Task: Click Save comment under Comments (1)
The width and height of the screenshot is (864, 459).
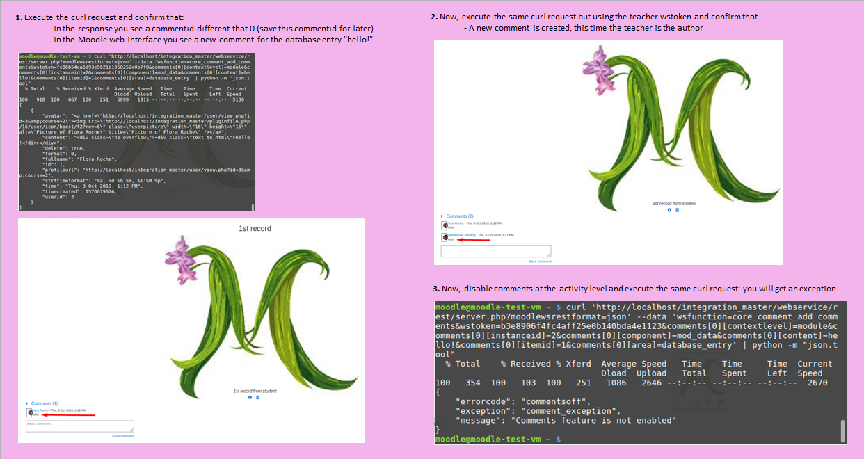Action: (123, 436)
